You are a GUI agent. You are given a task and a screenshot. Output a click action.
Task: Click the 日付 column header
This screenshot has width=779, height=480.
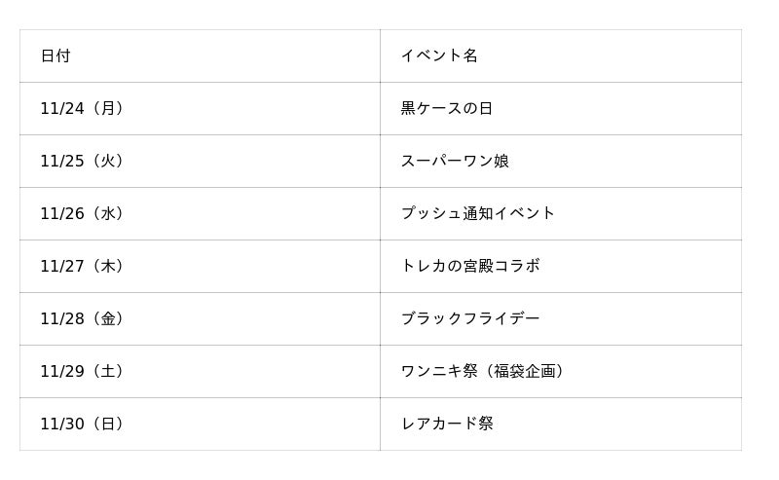coord(56,56)
